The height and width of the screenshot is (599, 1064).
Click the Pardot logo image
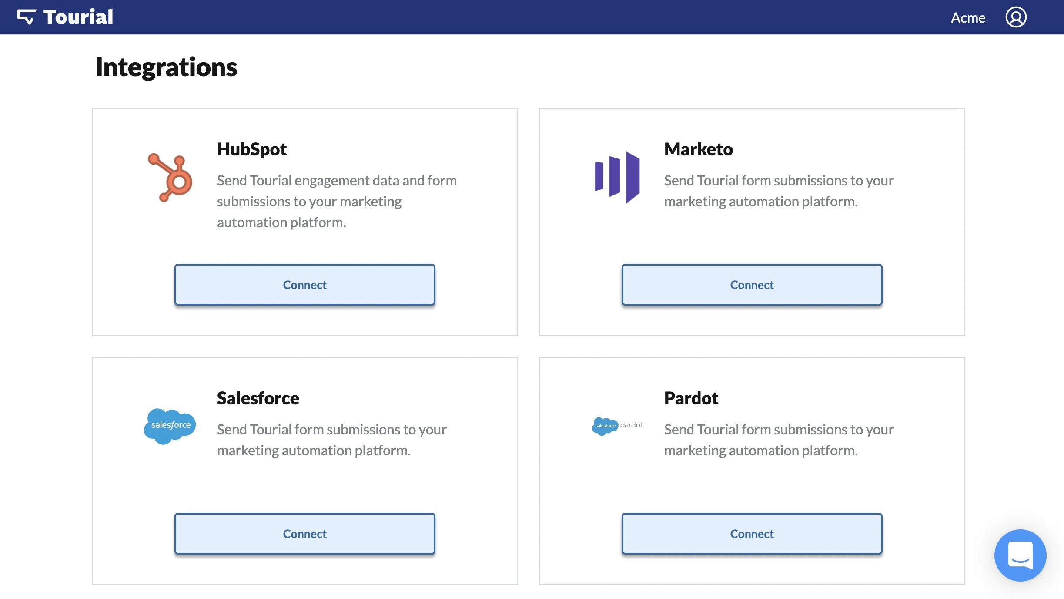[617, 426]
